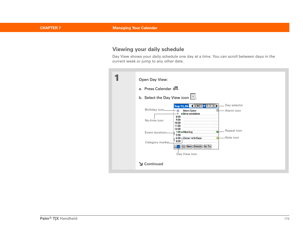Switch to the Week View icon
Screen dimensions: 303x234
pos(181,146)
